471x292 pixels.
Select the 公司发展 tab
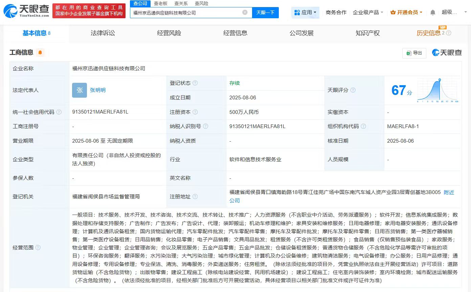point(301,33)
